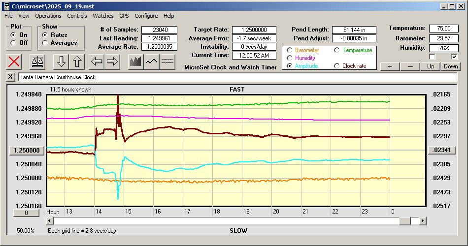The image size is (468, 246).
Task: Click the balance scales icon
Action: click(37, 61)
